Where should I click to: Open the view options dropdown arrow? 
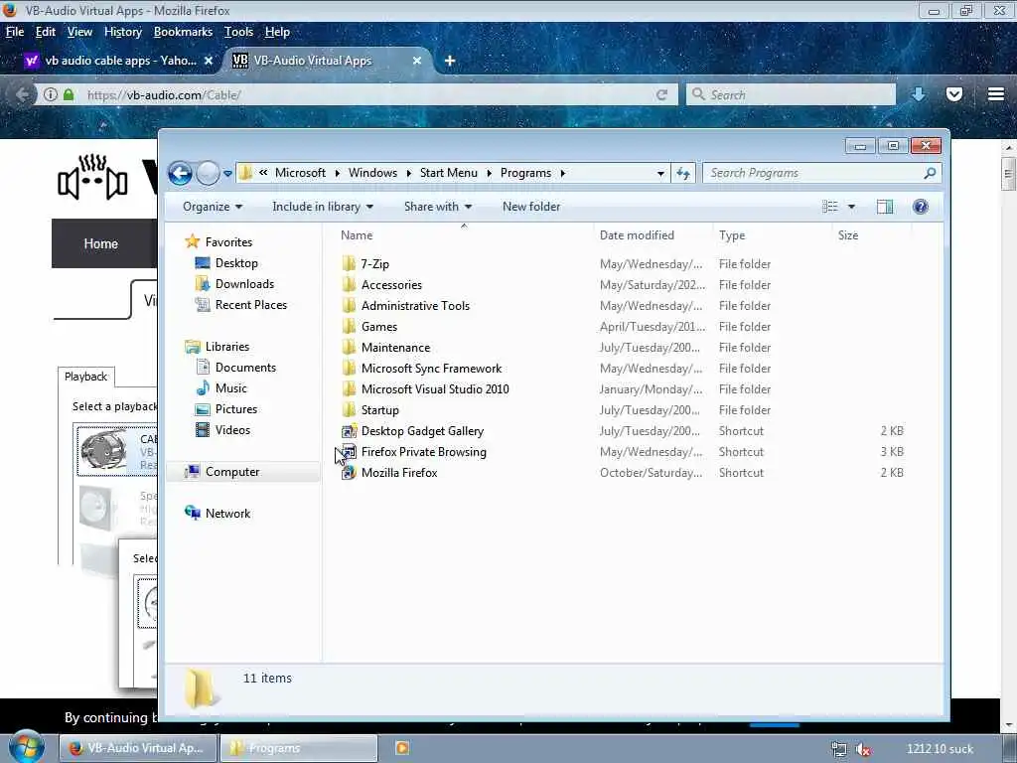[851, 207]
